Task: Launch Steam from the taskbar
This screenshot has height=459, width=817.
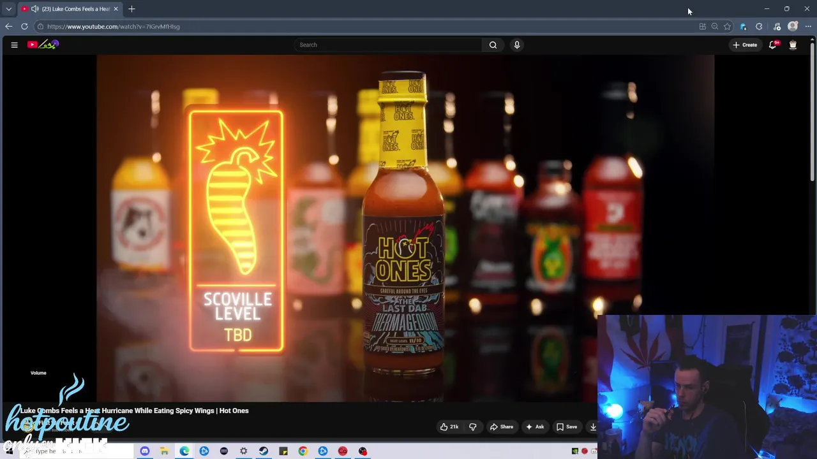Action: (264, 451)
